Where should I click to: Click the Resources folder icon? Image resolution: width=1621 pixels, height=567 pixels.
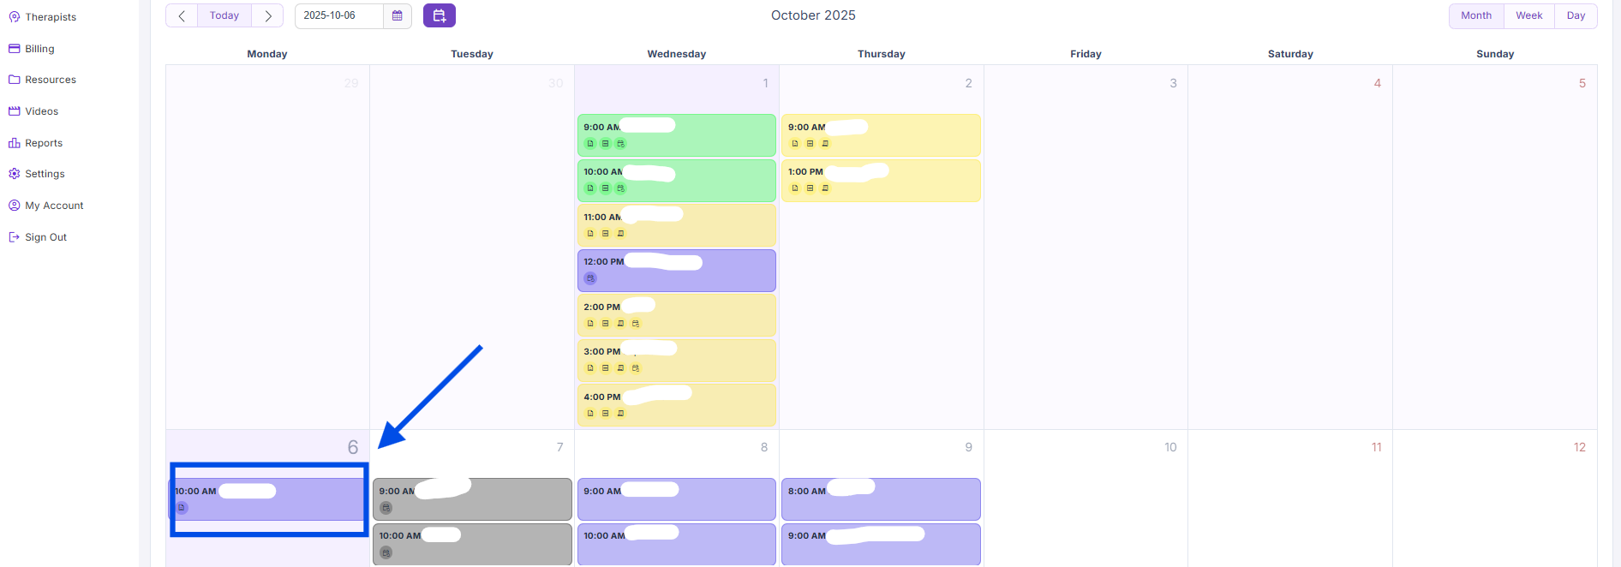pyautogui.click(x=14, y=80)
